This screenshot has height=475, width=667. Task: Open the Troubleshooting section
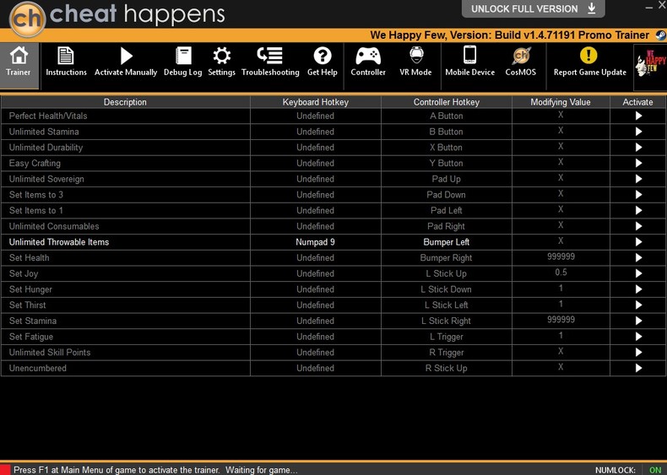pos(270,62)
